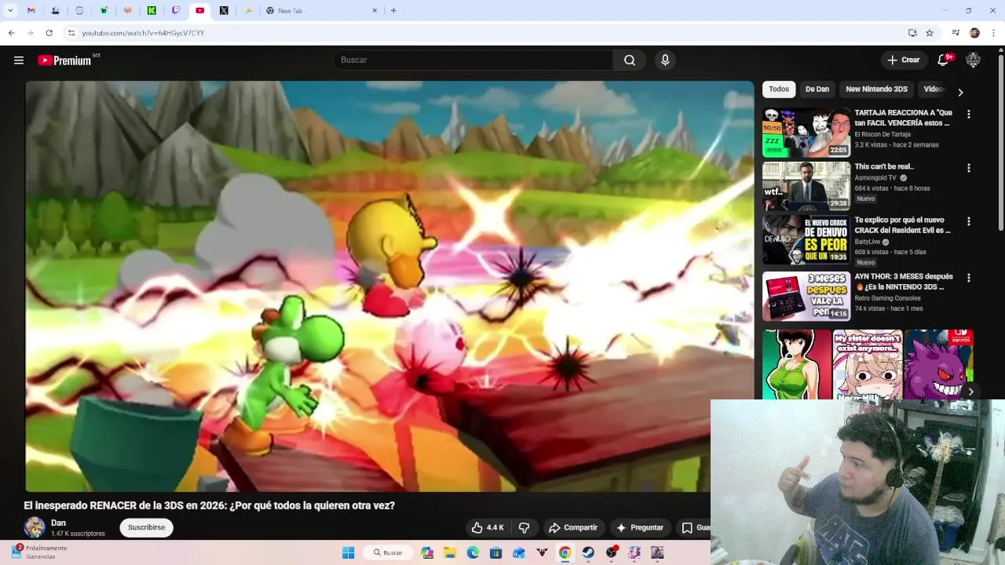Open options for This can't be real video
Viewport: 1005px width, 565px height.
point(968,168)
